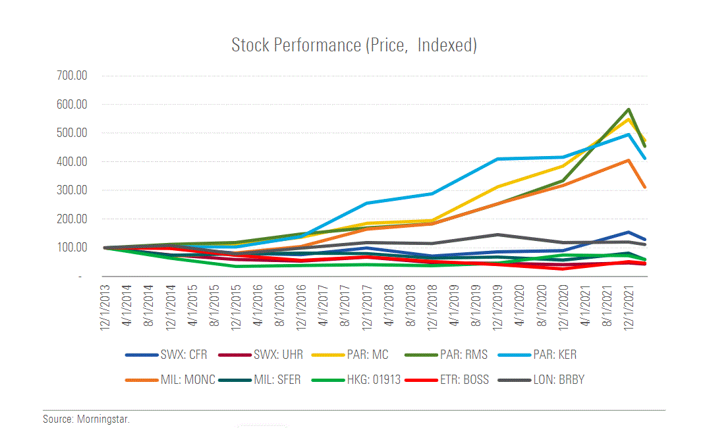The width and height of the screenshot is (703, 428).
Task: Click the 600.00 y-axis label
Action: pyautogui.click(x=72, y=105)
